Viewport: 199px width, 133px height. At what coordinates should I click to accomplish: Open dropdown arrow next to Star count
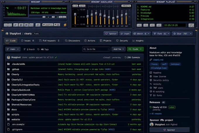191,33
